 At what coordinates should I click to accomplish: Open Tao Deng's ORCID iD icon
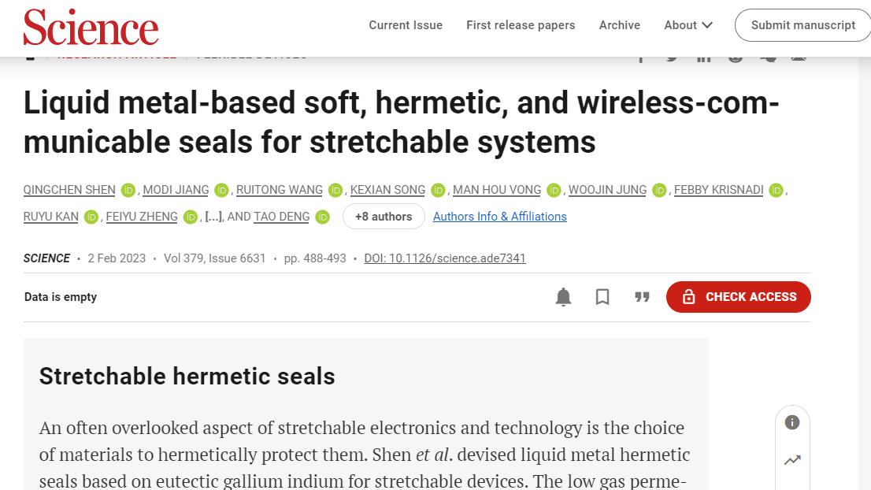322,217
